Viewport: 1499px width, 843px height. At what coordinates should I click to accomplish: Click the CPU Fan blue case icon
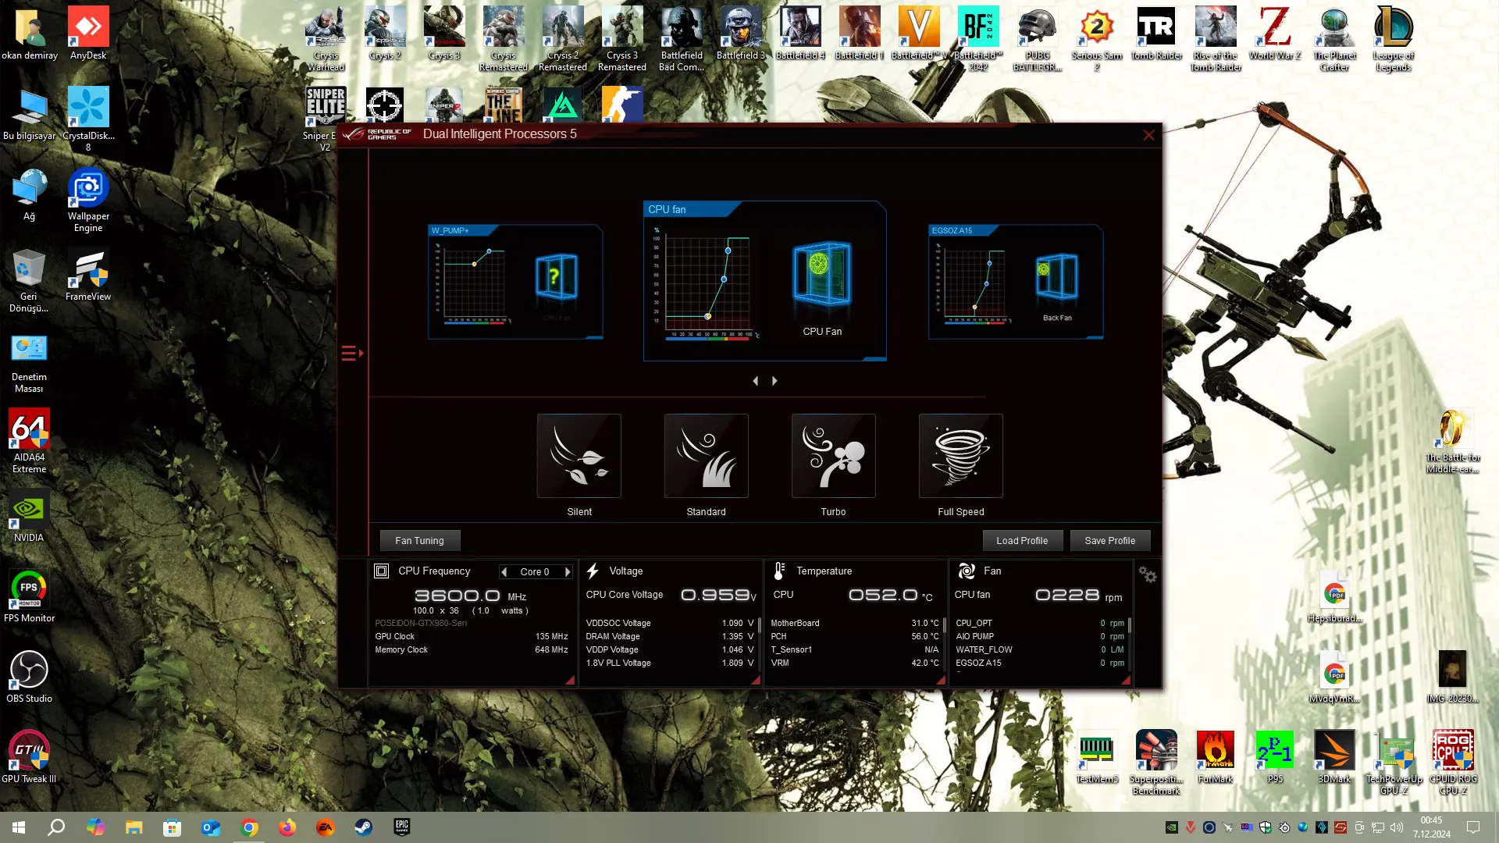[x=822, y=273]
